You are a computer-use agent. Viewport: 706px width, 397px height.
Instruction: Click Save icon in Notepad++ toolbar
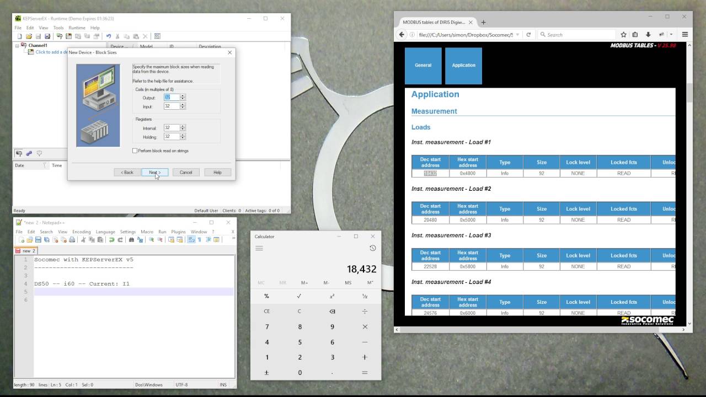pyautogui.click(x=38, y=240)
